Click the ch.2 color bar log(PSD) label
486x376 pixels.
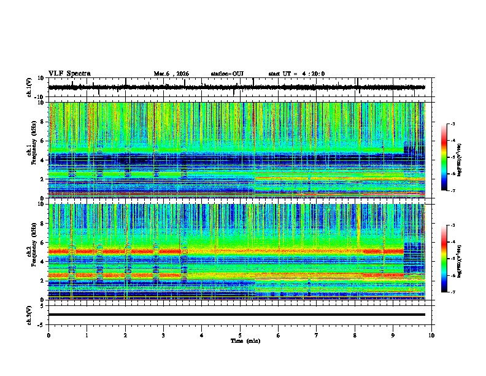coord(460,261)
